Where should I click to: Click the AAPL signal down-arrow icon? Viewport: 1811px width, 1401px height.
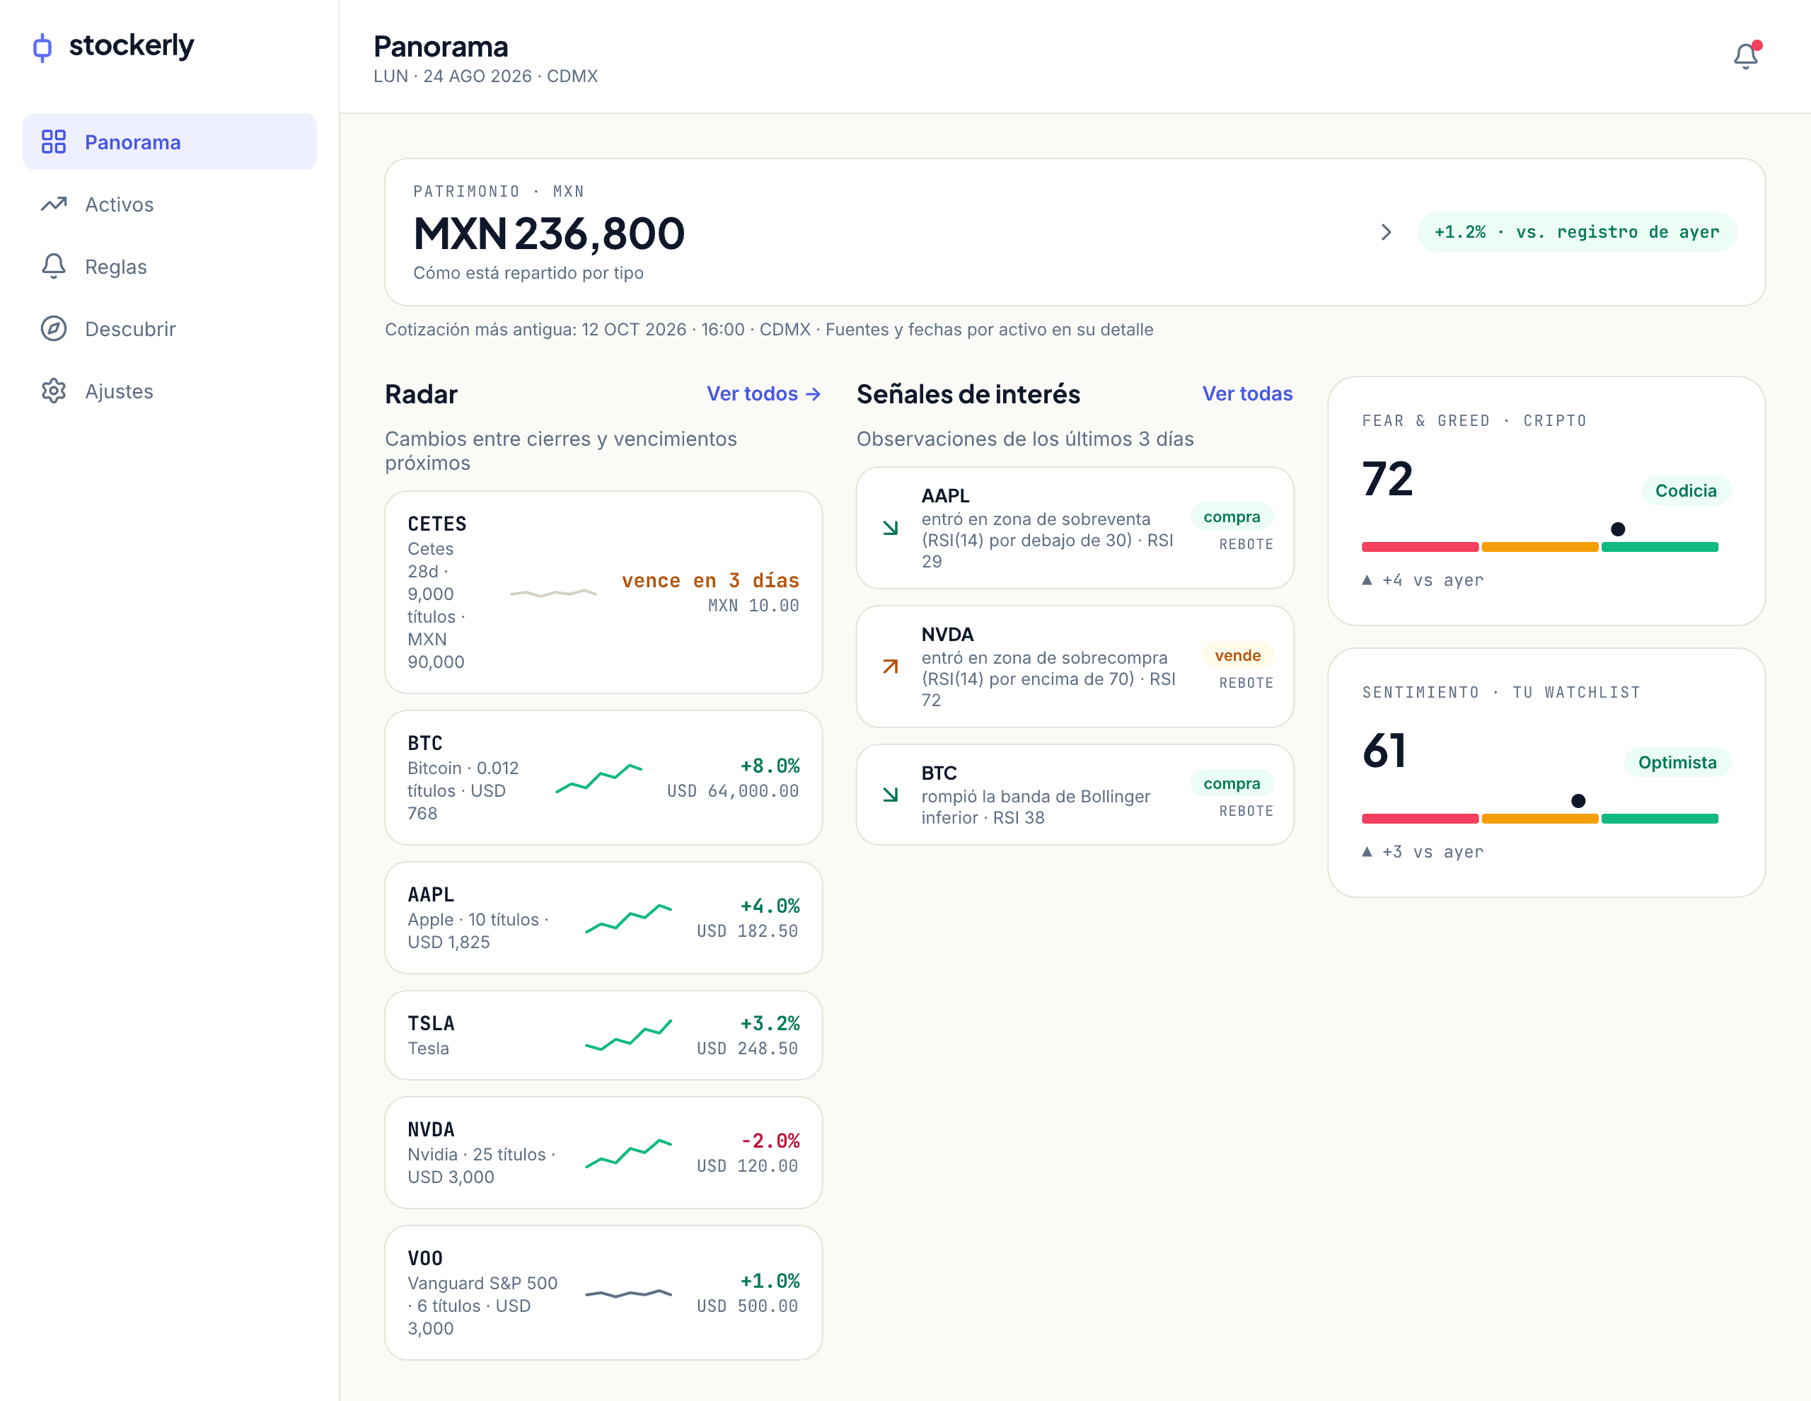(891, 528)
